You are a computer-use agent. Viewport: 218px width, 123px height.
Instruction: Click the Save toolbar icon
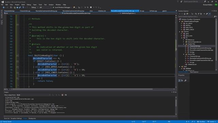[17, 8]
